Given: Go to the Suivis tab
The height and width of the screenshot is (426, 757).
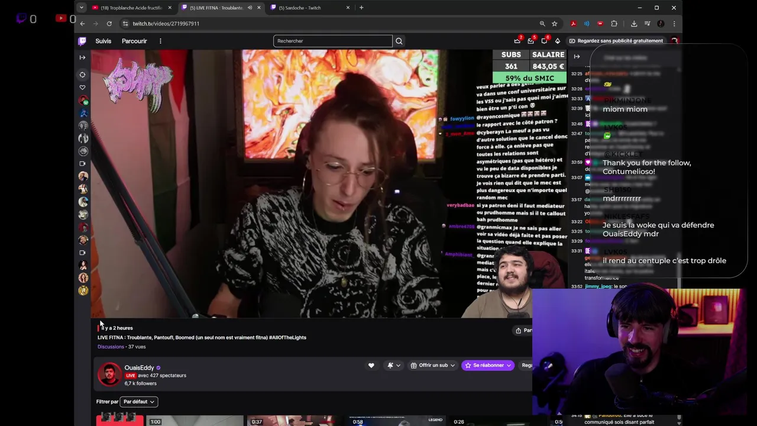Looking at the screenshot, I should [103, 41].
